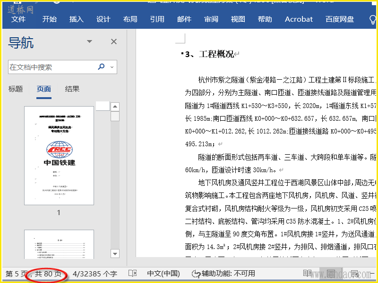Click the lightbulb Tell Me icon
Screen dimensions: 378x283
pyautogui.click(x=373, y=20)
